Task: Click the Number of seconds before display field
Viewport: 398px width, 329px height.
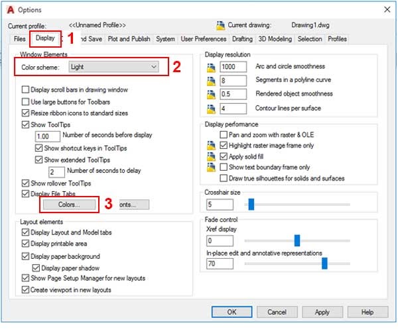Action: (x=48, y=136)
